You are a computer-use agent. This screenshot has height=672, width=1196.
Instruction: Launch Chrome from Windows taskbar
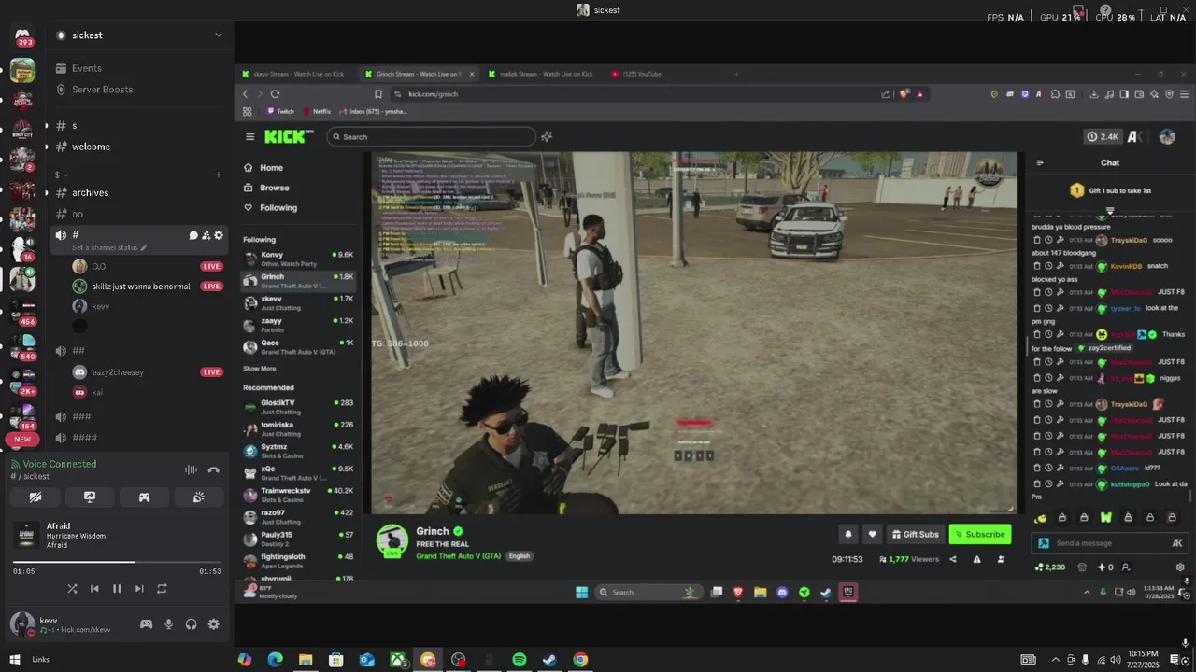tap(580, 660)
